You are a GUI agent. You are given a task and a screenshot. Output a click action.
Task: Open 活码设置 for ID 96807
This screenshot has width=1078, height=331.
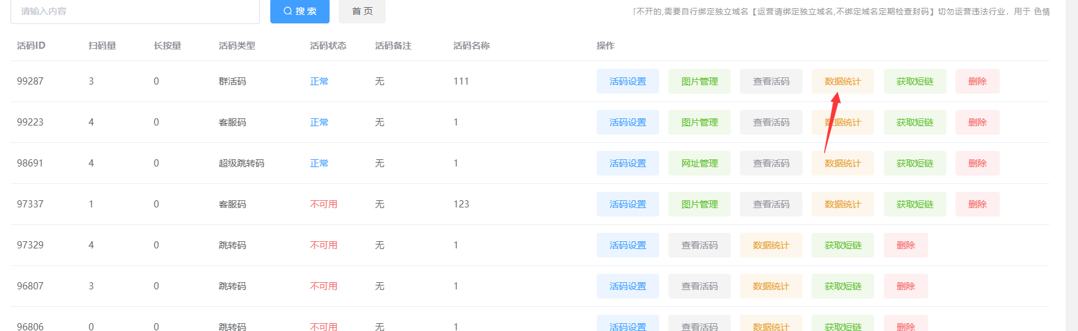click(628, 286)
